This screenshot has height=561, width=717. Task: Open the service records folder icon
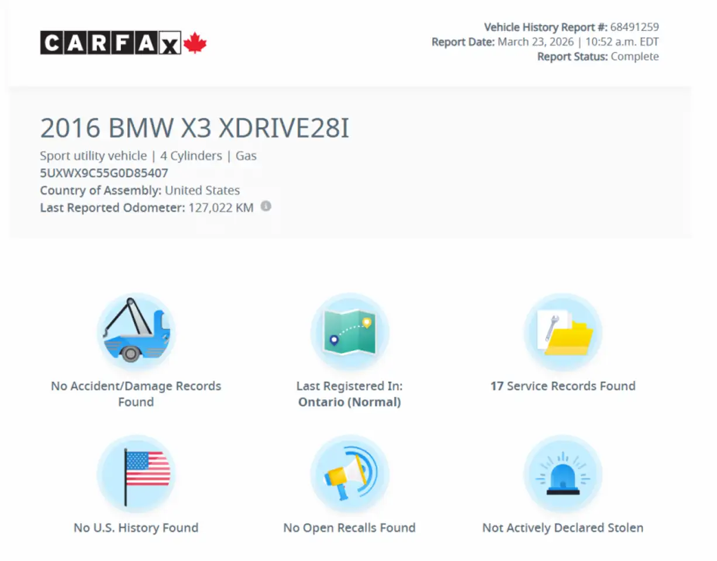pyautogui.click(x=563, y=332)
